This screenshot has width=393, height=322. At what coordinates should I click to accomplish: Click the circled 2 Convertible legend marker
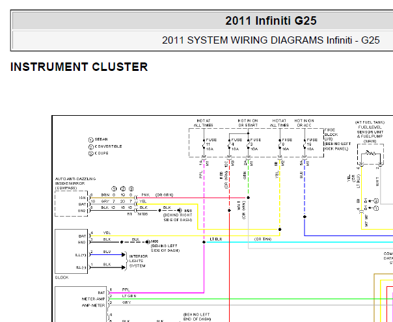(90, 147)
